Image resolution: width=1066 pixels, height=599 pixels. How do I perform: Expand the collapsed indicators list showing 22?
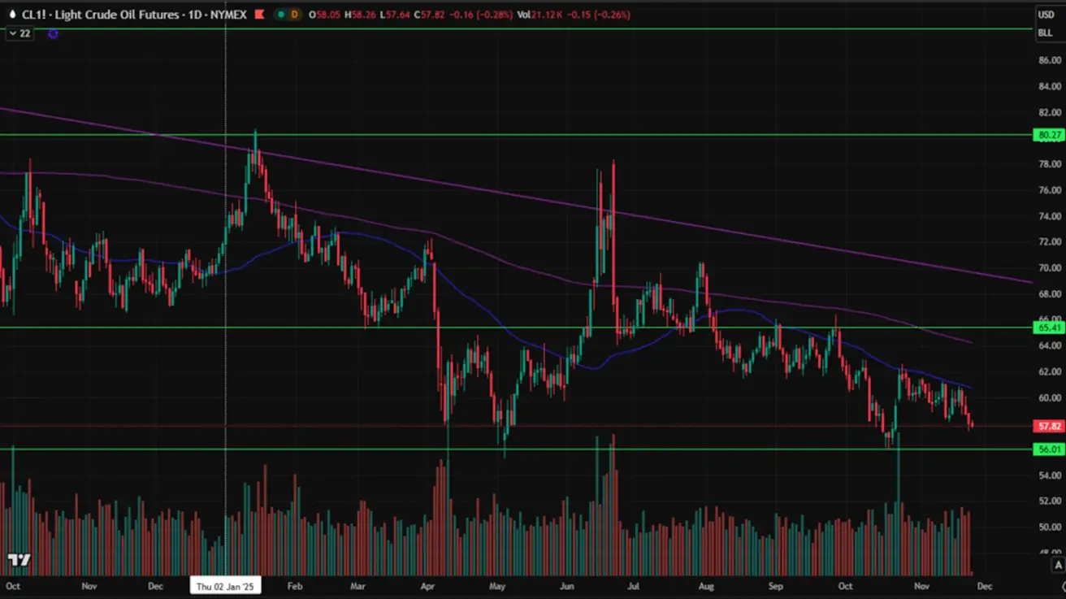[19, 33]
